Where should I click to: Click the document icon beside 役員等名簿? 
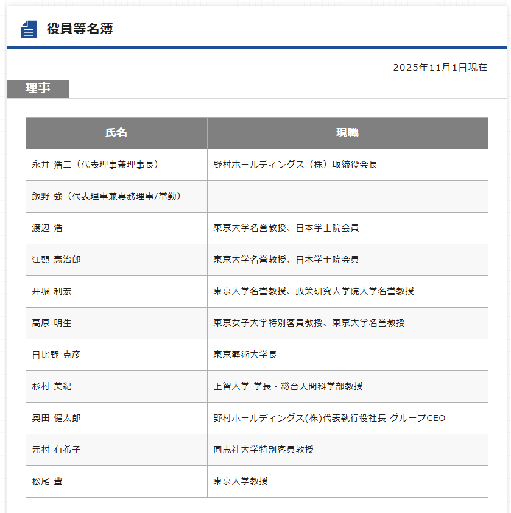(29, 29)
